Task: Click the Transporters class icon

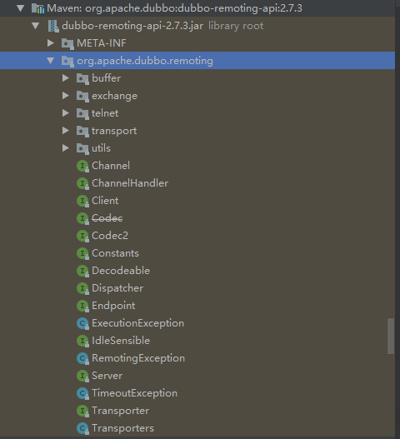Action: [82, 428]
